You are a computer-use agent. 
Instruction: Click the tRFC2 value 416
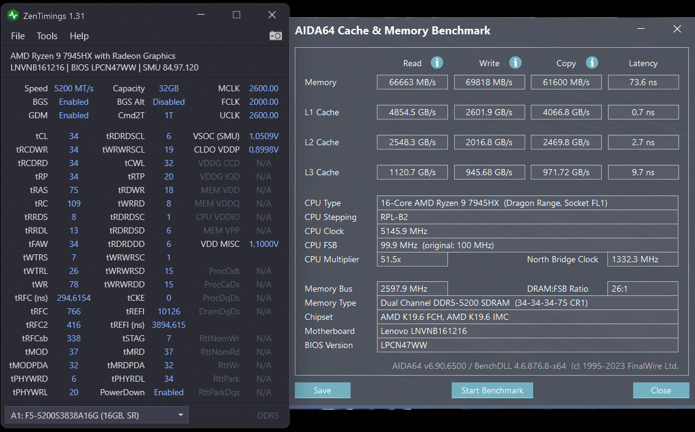[74, 325]
